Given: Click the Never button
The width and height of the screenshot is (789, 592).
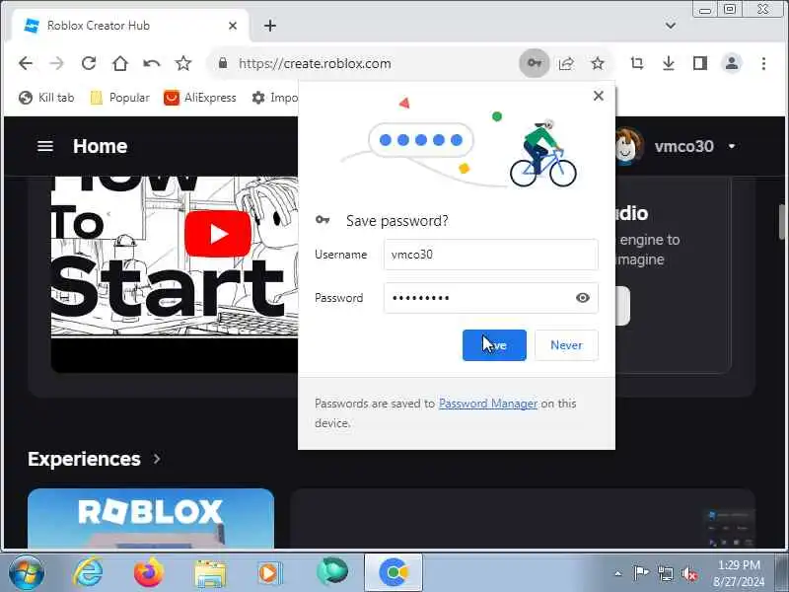Looking at the screenshot, I should point(566,345).
